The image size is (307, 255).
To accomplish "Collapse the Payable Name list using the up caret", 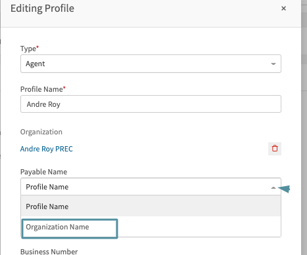I will pyautogui.click(x=273, y=187).
